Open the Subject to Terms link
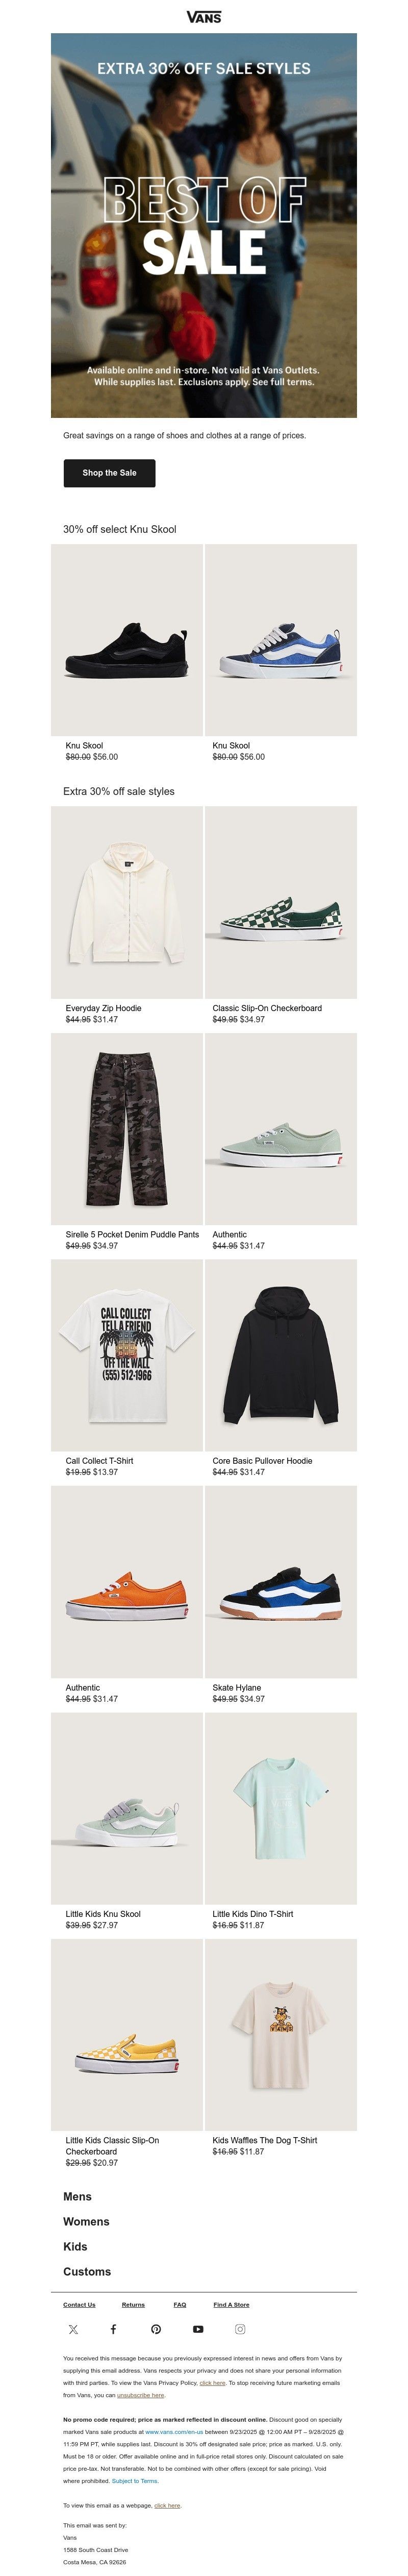 pyautogui.click(x=135, y=2481)
